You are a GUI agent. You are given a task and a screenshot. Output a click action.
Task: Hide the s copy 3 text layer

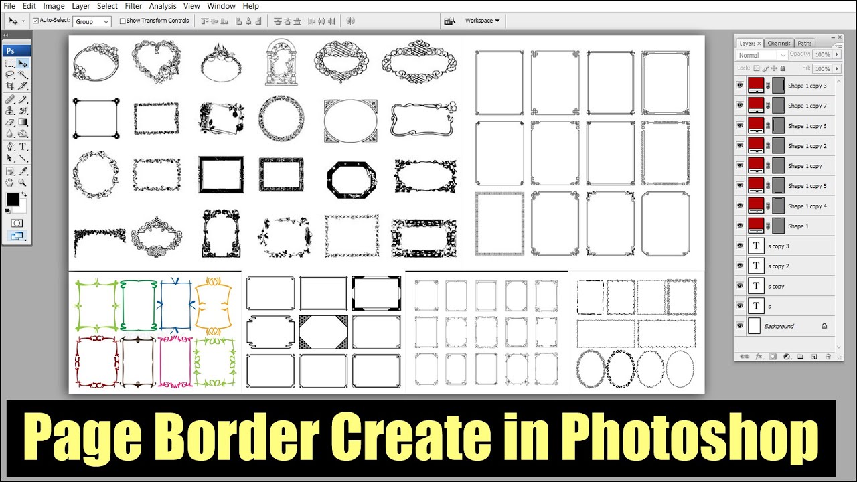[740, 246]
